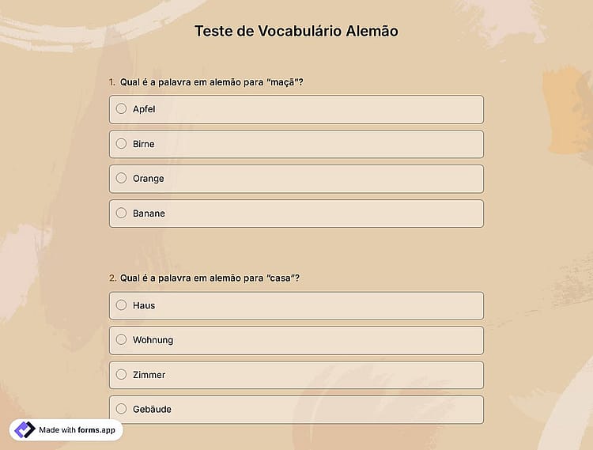Click the Wohnung answer box

[x=296, y=340]
